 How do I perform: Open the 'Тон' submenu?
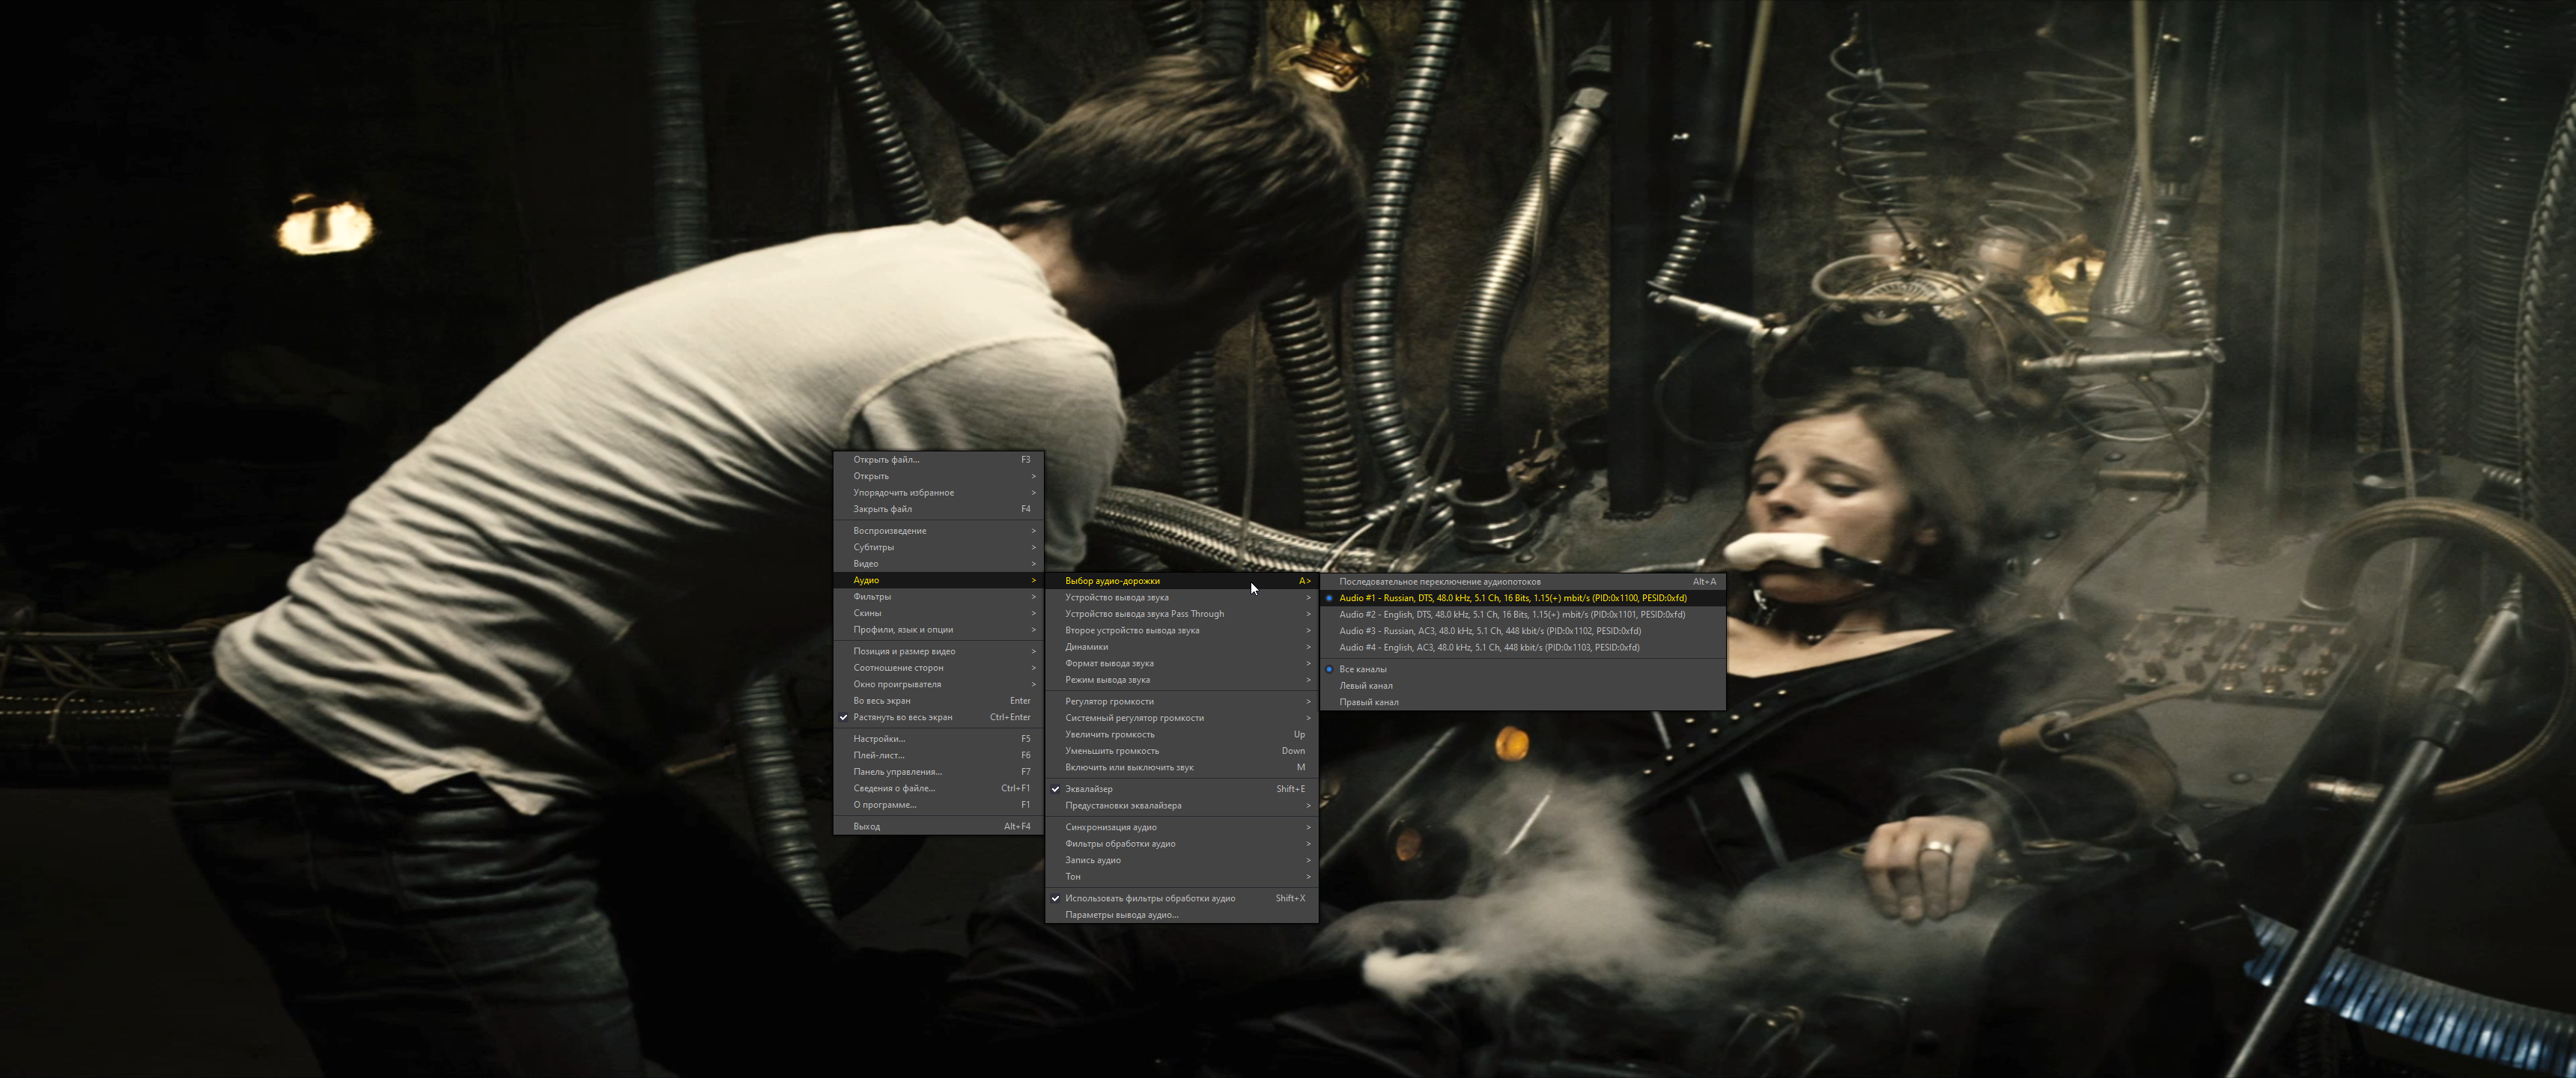pyautogui.click(x=1181, y=877)
